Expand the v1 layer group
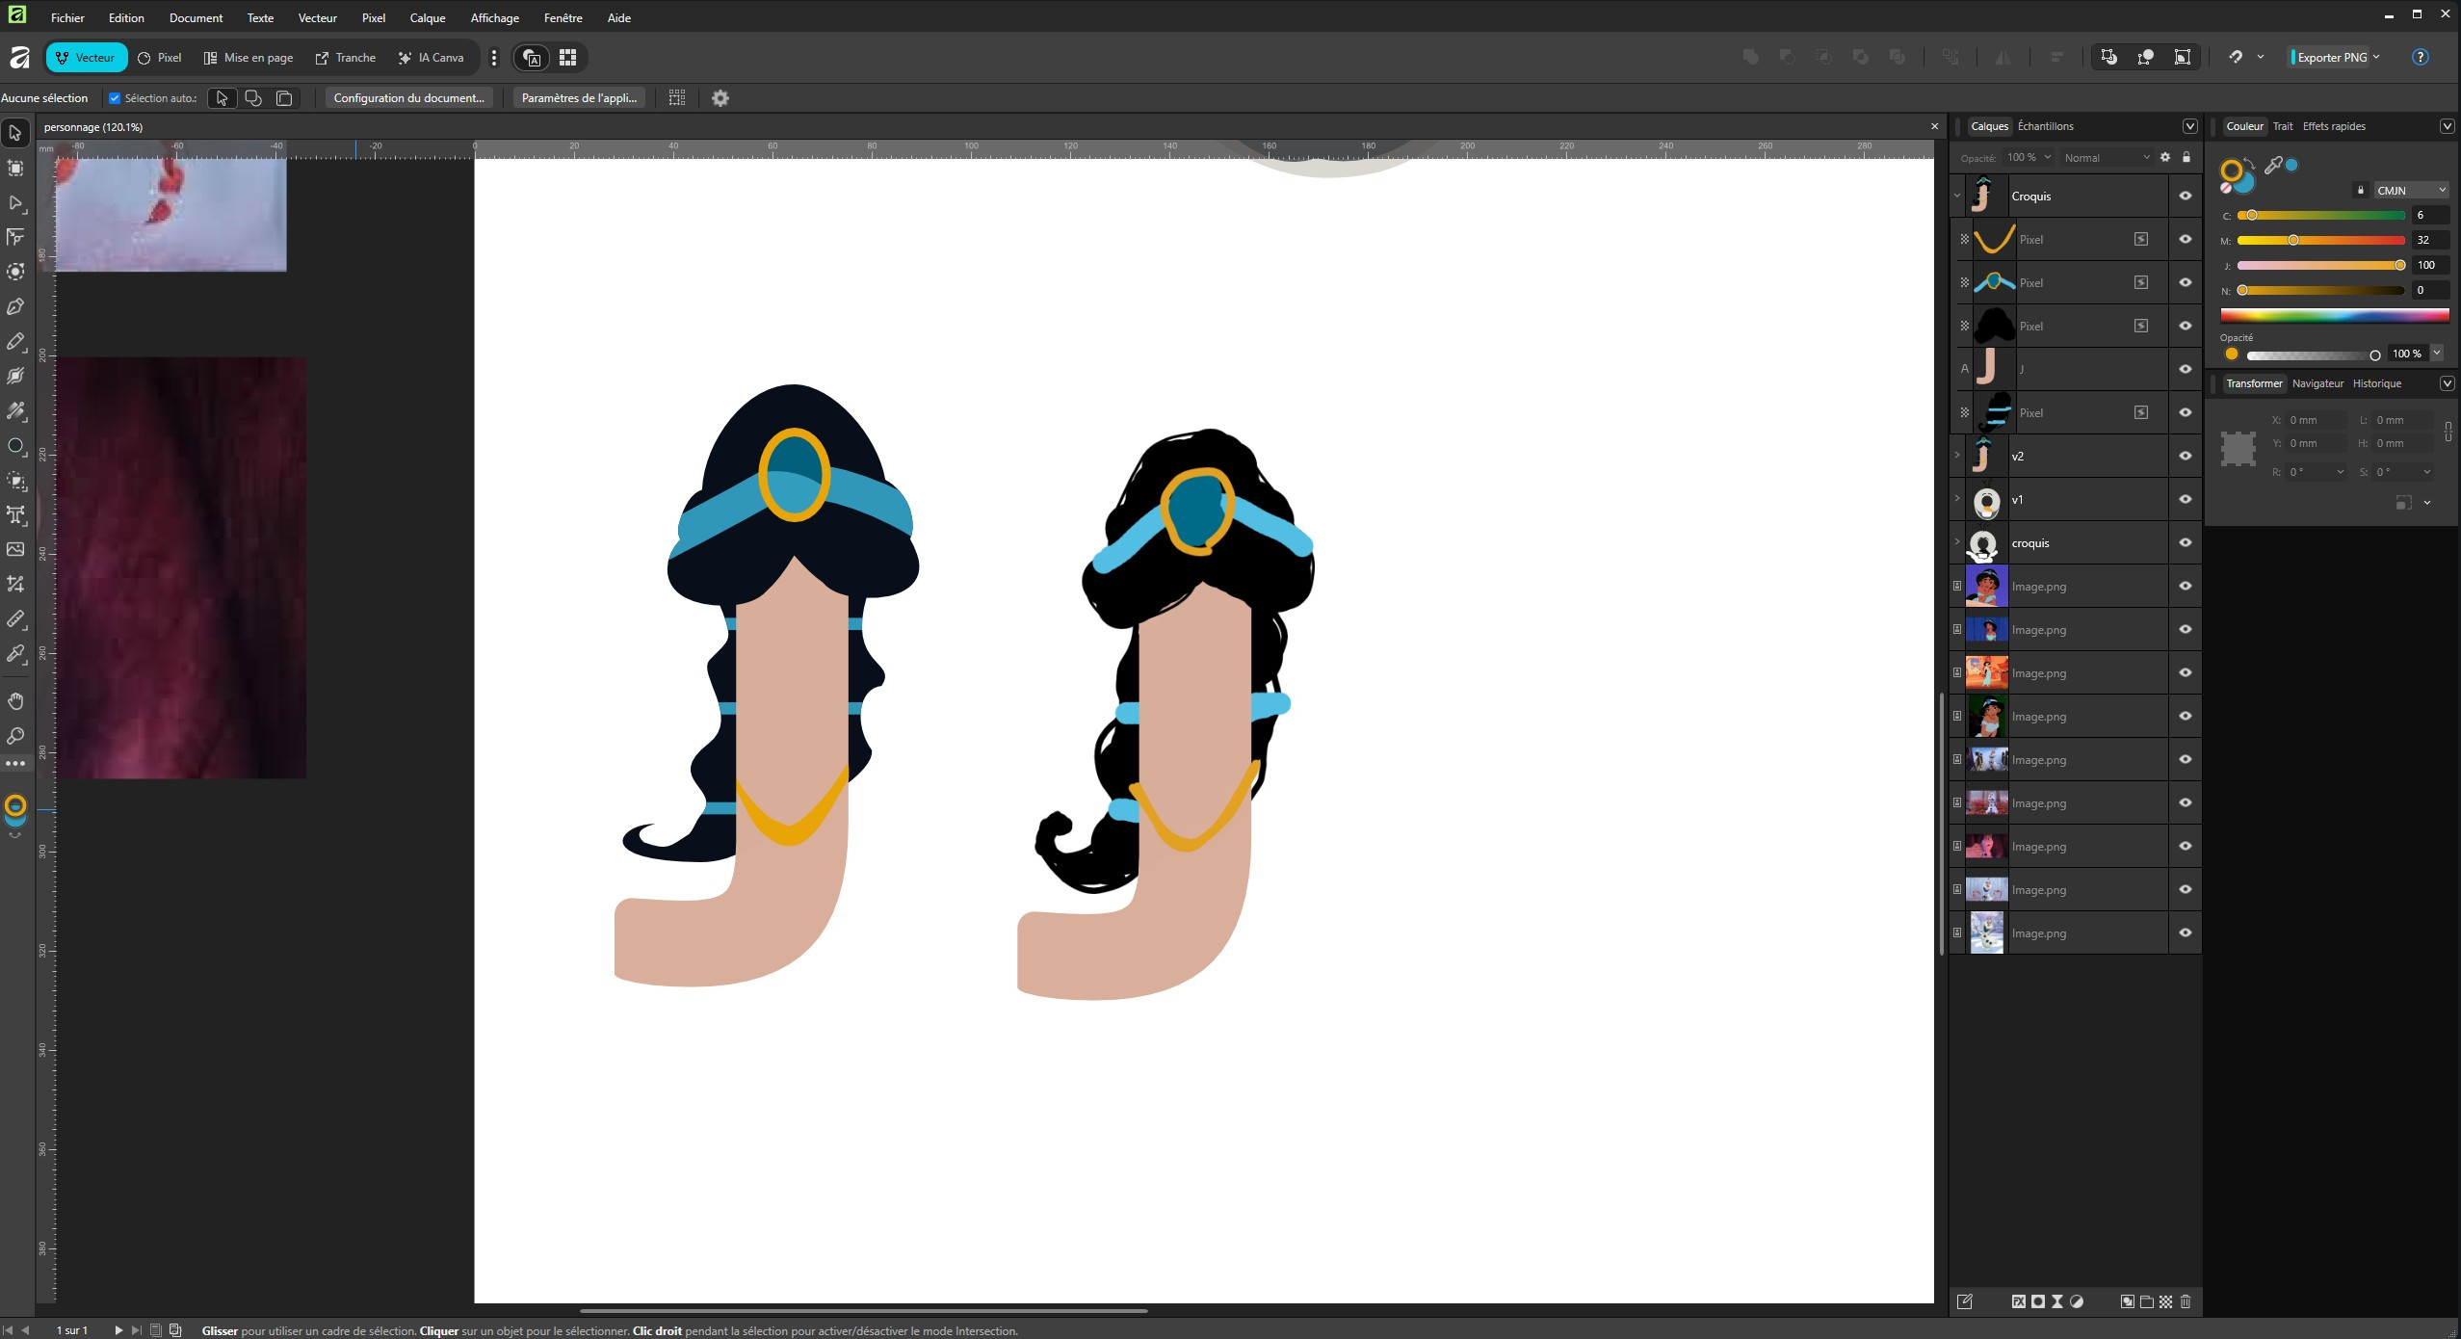 tap(1956, 499)
